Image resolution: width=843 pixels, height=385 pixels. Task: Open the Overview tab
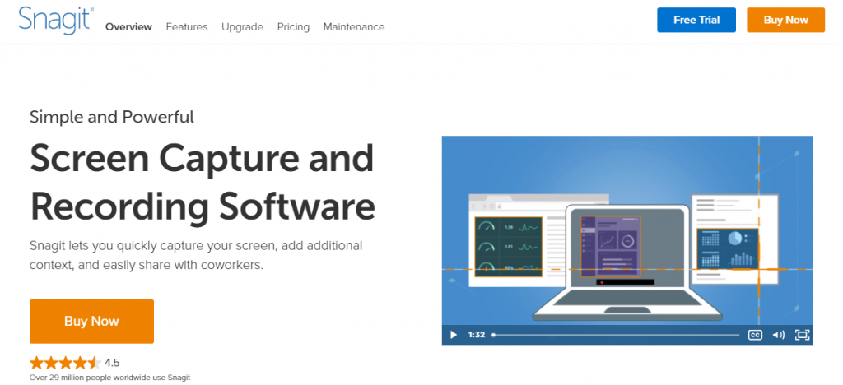(x=128, y=27)
